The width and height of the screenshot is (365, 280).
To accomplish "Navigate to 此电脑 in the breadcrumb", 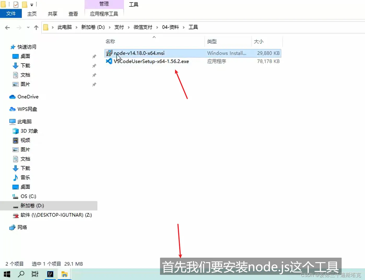I will [x=64, y=27].
